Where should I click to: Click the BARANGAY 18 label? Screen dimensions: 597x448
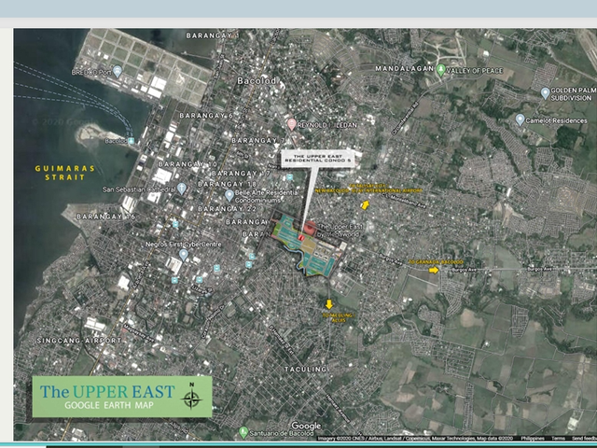pos(228,184)
